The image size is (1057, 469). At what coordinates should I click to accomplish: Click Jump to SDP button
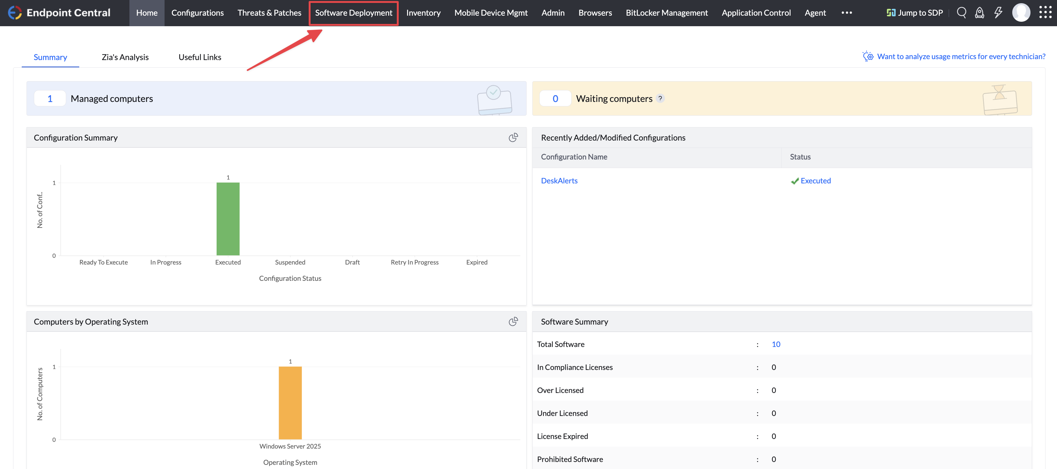click(x=914, y=13)
